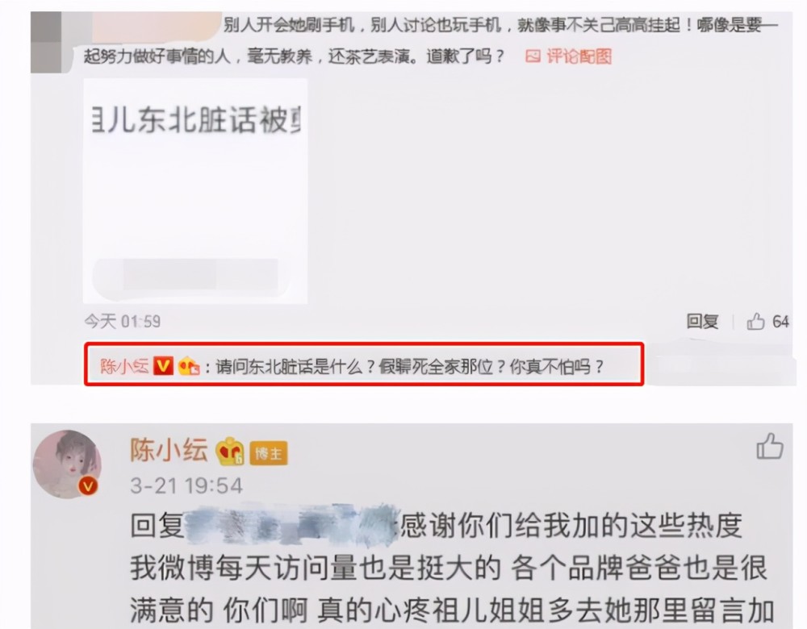Click 陈小纭 username in the red-boxed reply
807x629 pixels.
(x=124, y=366)
